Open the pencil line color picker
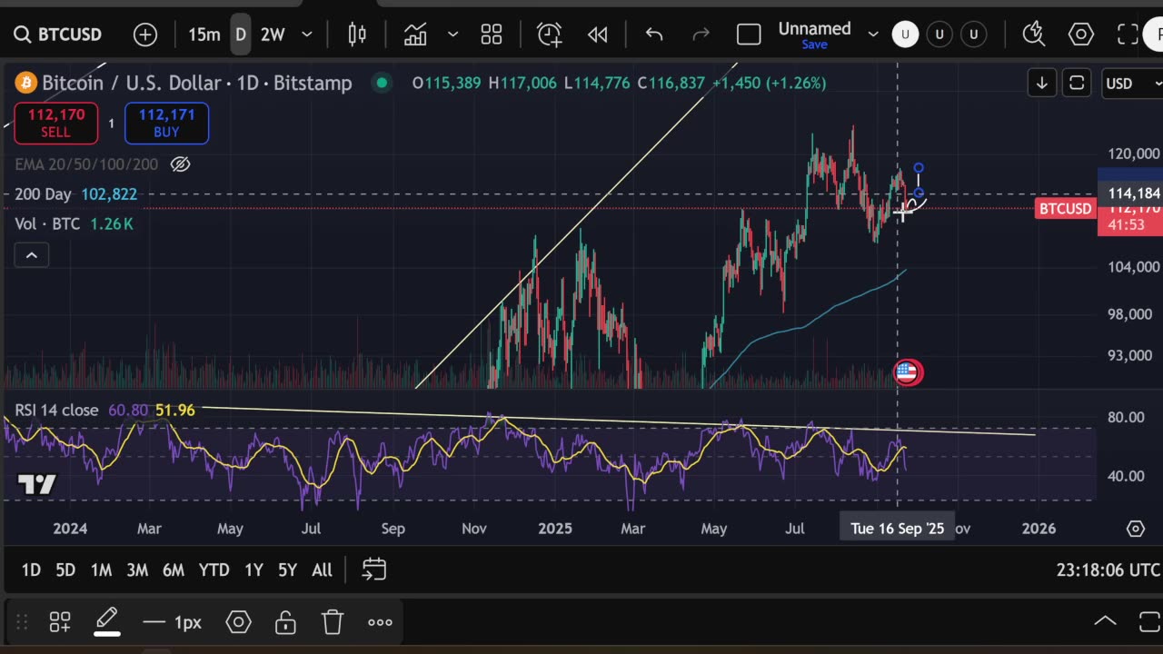Screen dimensions: 1163x654 (107, 622)
